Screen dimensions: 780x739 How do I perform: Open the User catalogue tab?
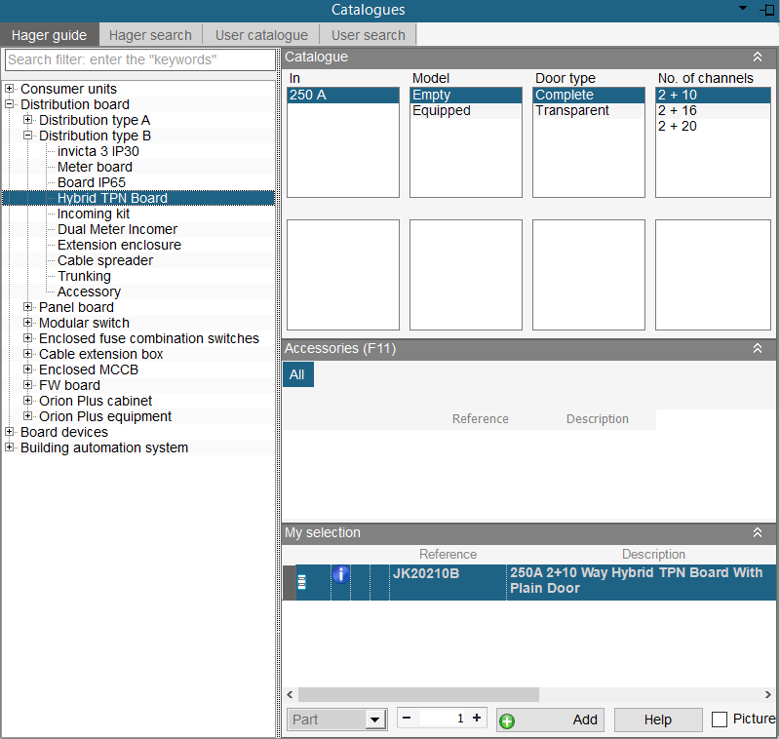pos(260,33)
